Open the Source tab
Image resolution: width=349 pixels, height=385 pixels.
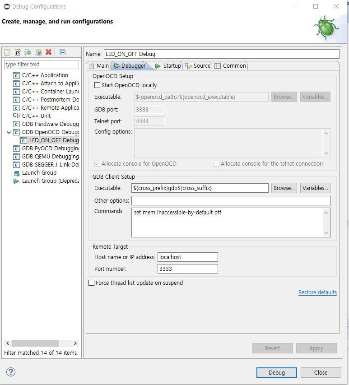coord(198,66)
